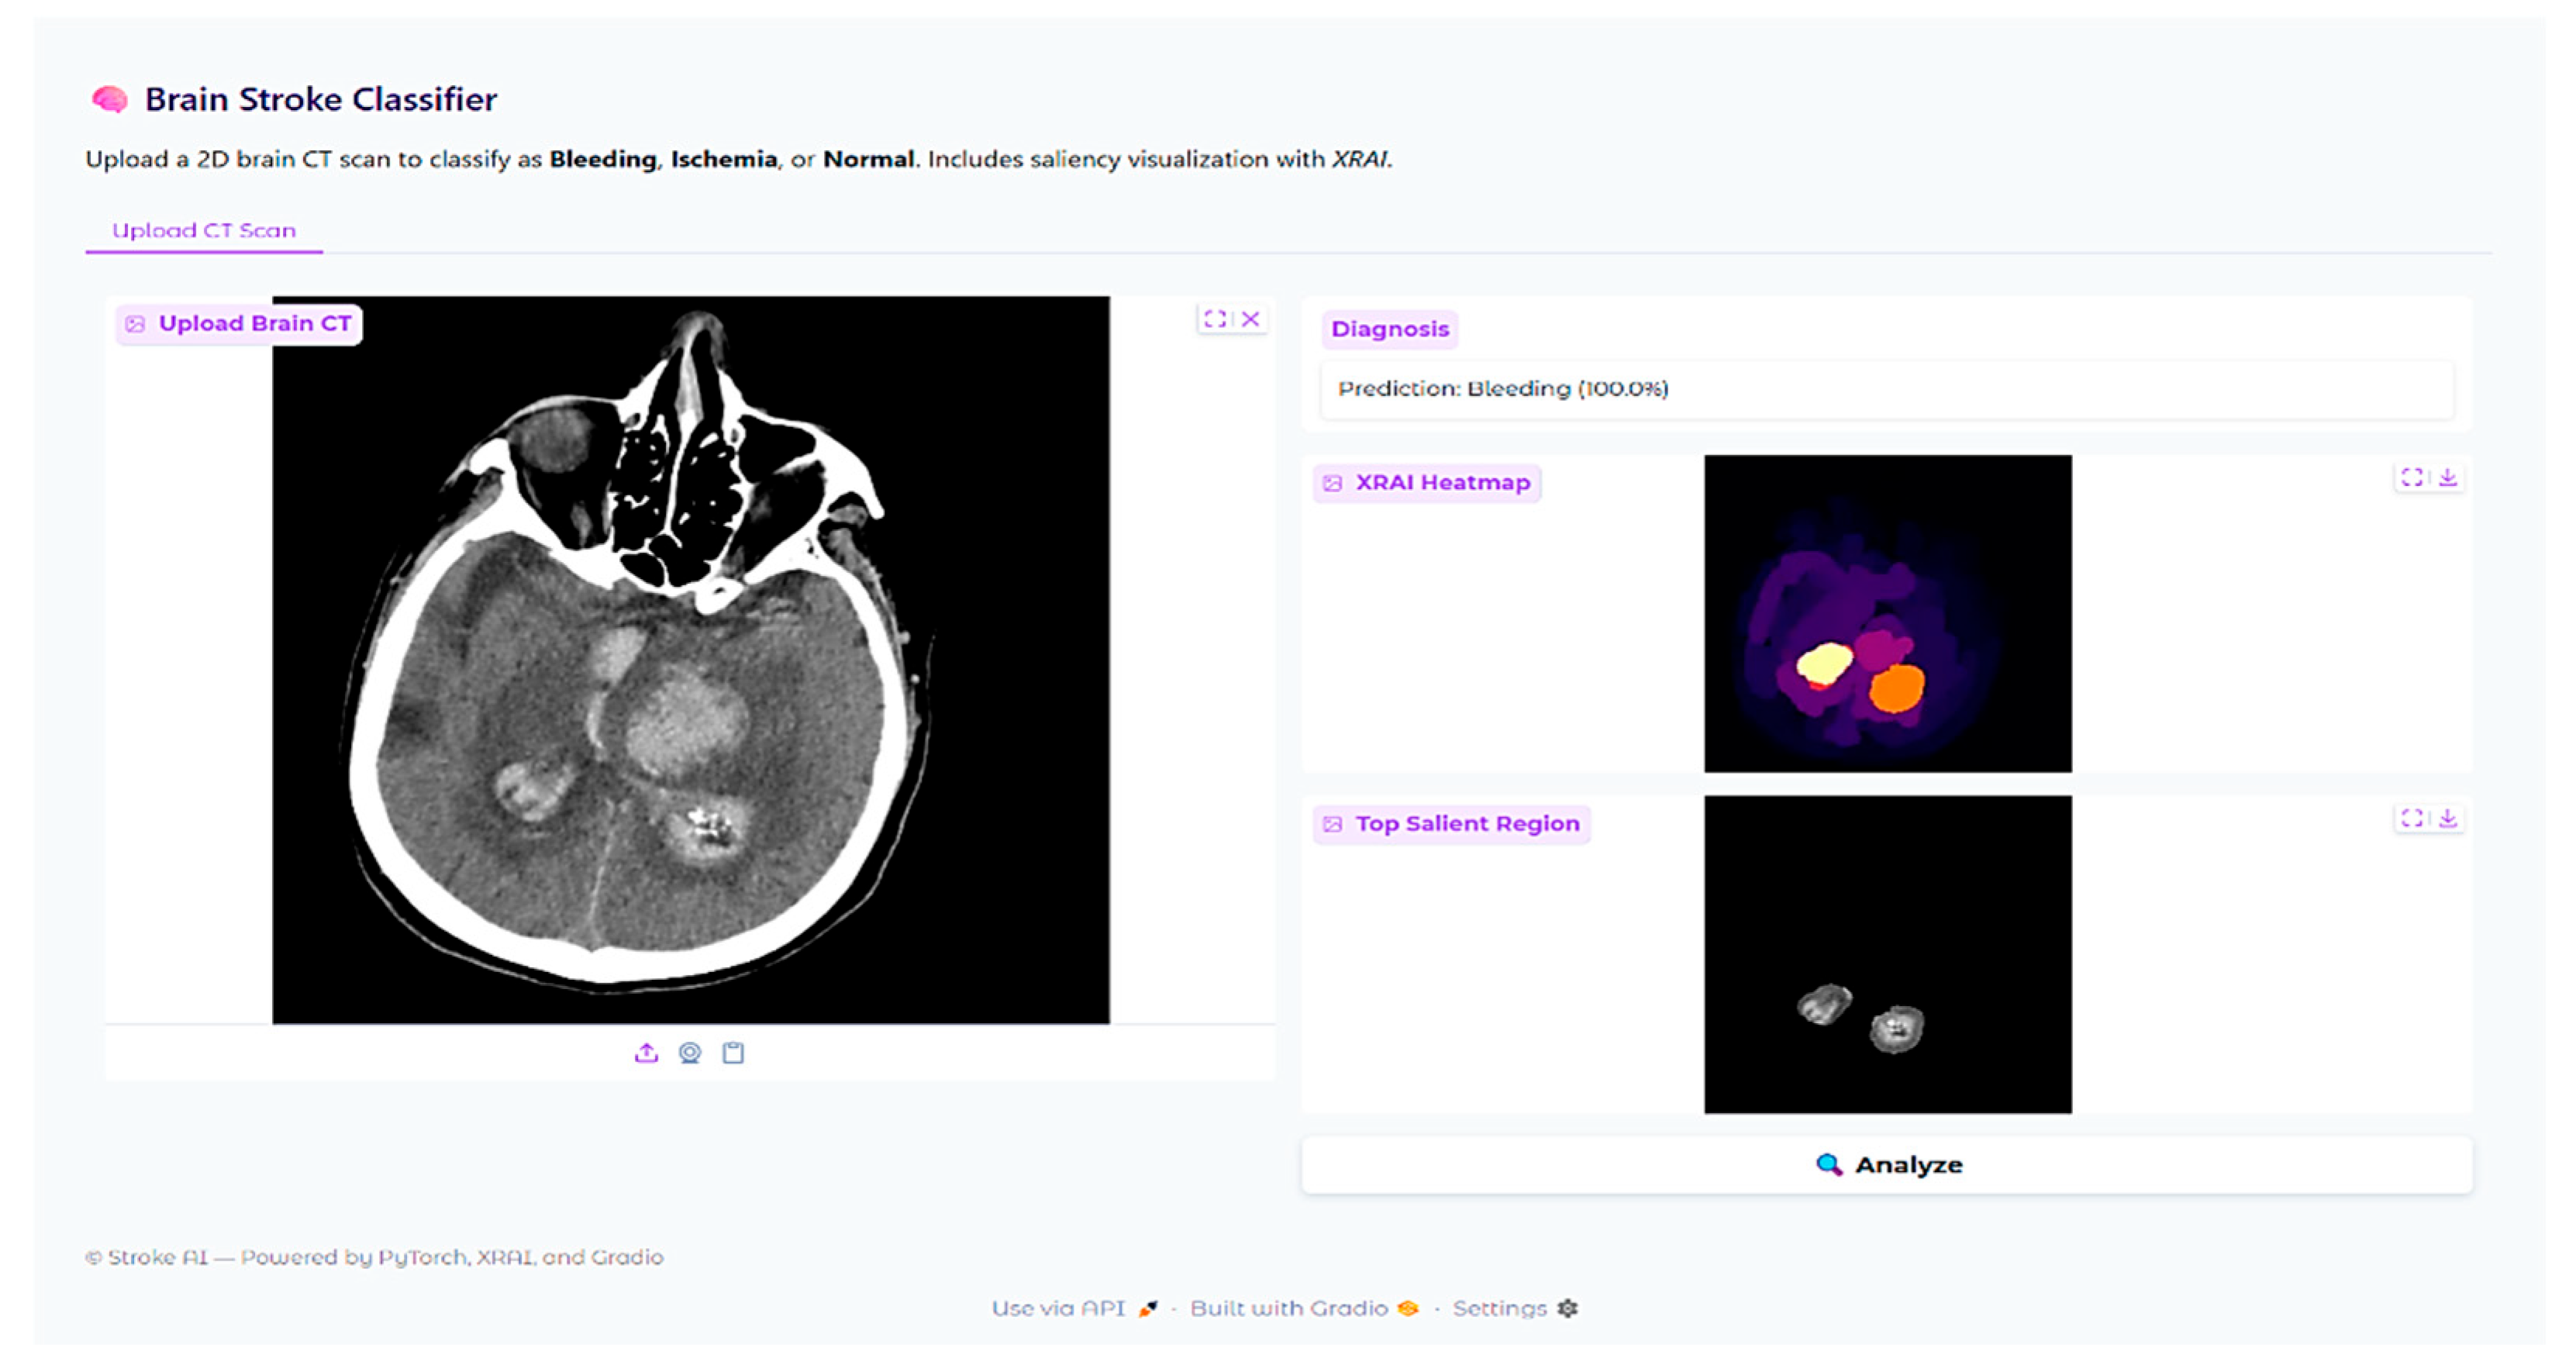
Task: View the Top Salient Region in fullscreen
Action: point(2411,819)
